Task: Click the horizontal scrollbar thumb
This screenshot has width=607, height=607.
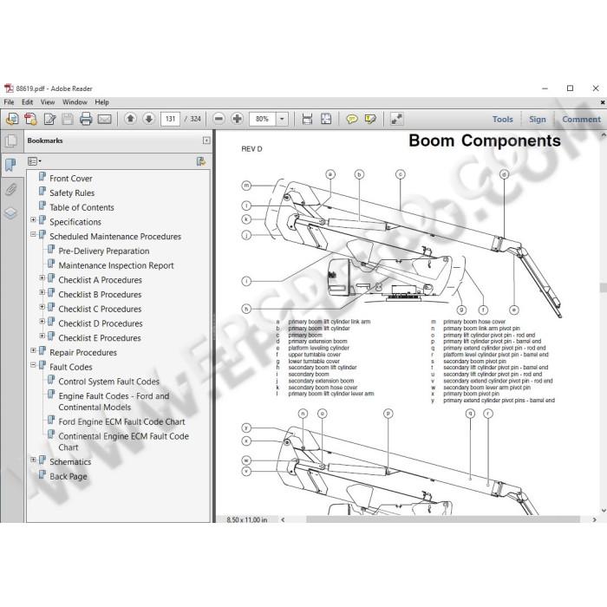Action: 443,519
